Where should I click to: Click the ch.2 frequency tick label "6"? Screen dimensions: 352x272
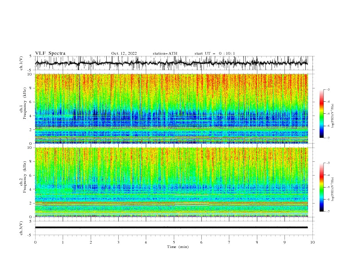31,175
